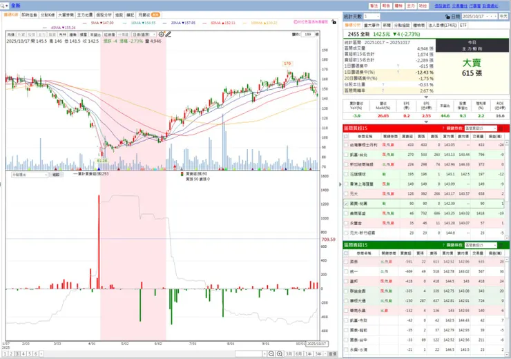Click the stepper beside the 199 display-count field
This screenshot has height=359, width=511.
pos(318,35)
